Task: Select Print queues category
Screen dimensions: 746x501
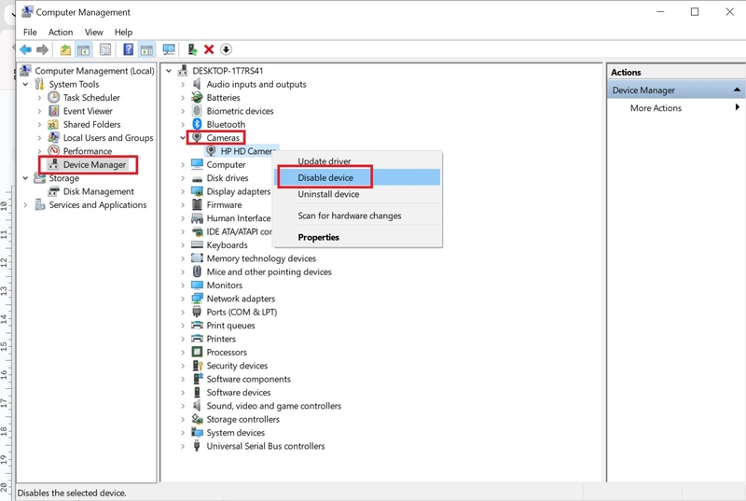Action: 230,326
